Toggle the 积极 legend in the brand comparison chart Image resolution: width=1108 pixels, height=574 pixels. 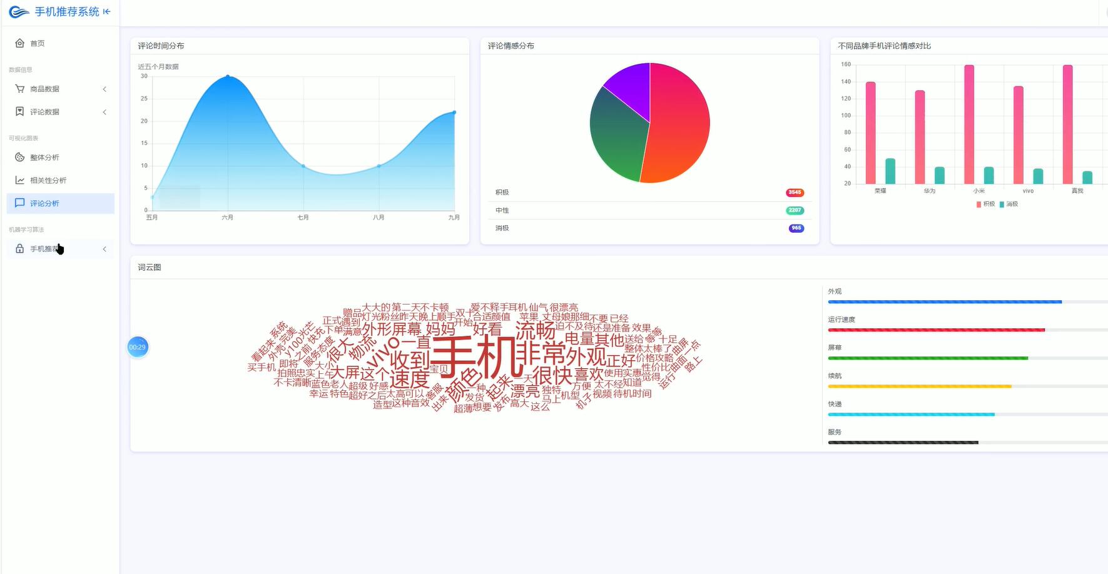coord(985,204)
